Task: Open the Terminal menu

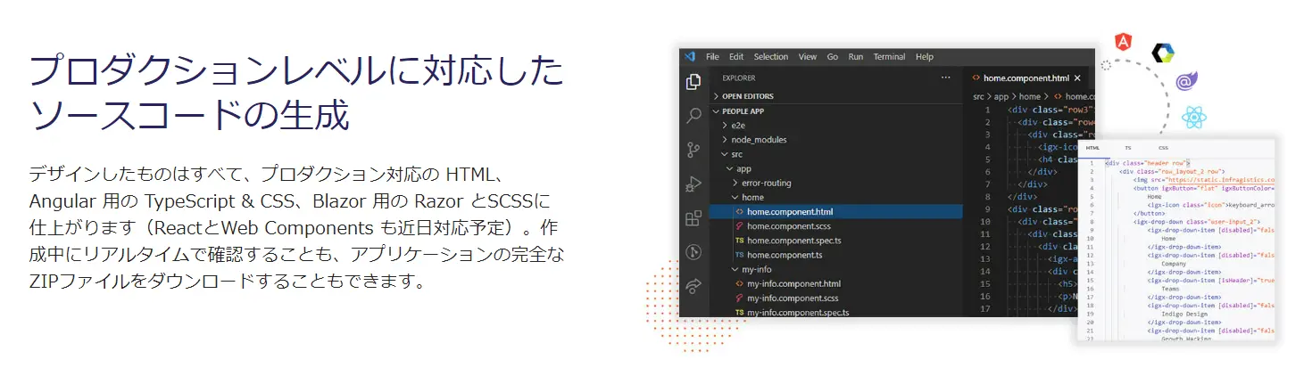Action: 889,57
